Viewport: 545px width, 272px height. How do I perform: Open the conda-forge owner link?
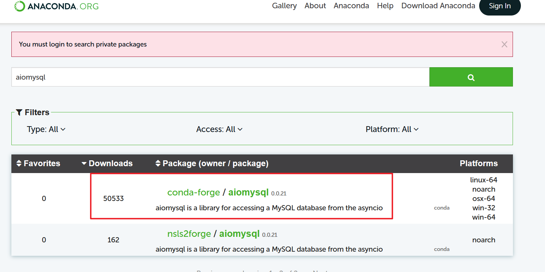click(193, 192)
